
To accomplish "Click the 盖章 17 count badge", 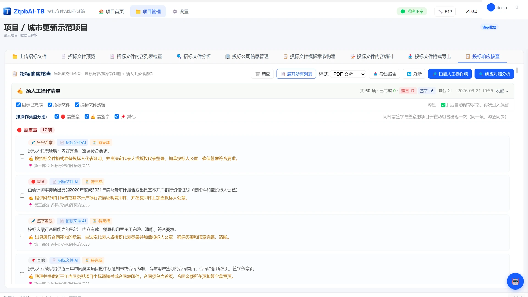I will pos(408,91).
